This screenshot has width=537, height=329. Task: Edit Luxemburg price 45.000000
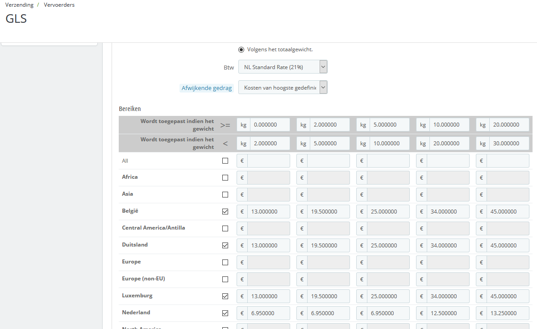508,296
